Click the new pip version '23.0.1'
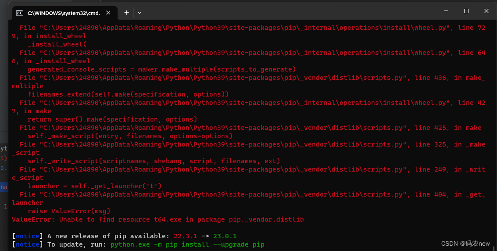 [x=225, y=236]
